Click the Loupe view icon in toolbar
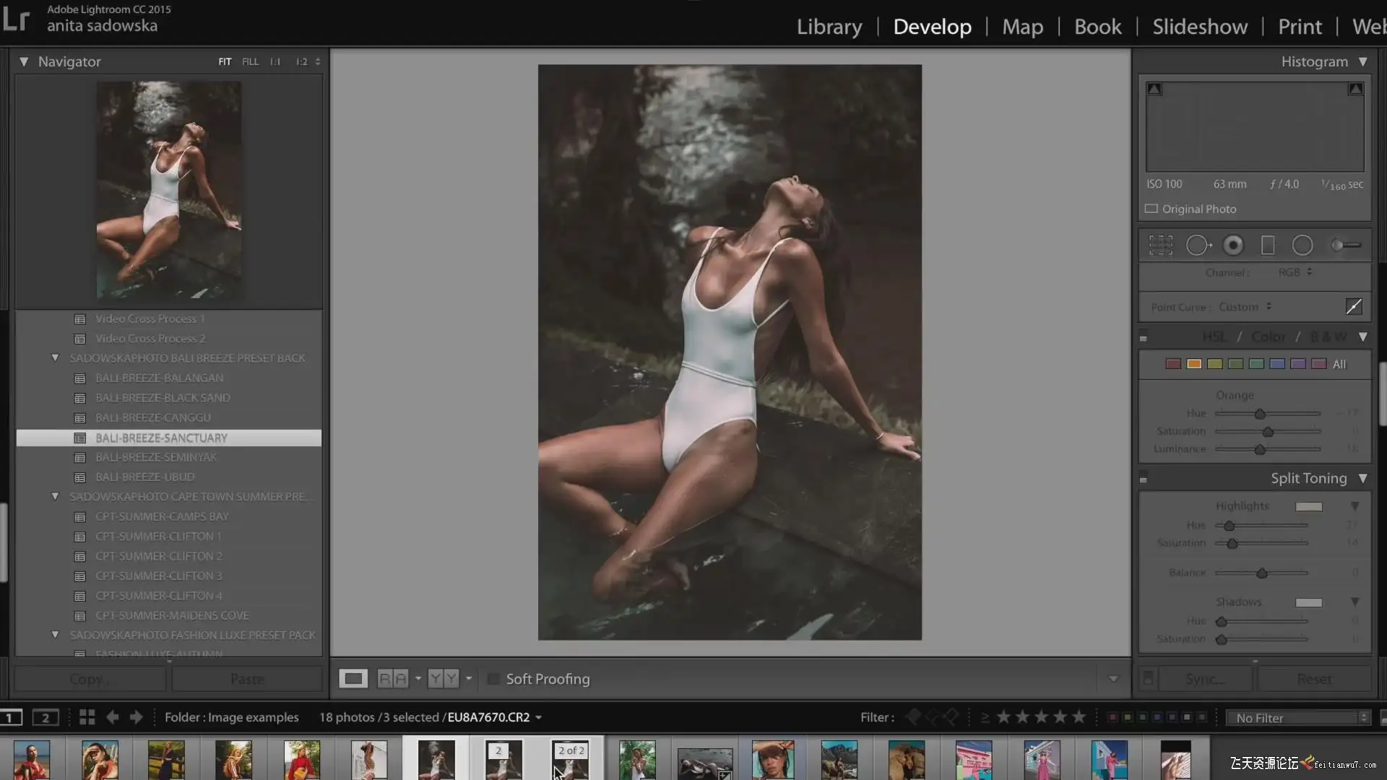Screen dimensions: 1387x780 pos(353,679)
